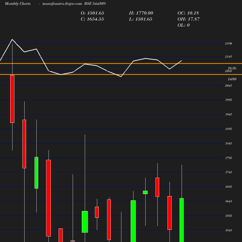Click the "OH: 17.87" reading
Image resolution: width=242 pixels, height=242 pixels.
coord(188,19)
